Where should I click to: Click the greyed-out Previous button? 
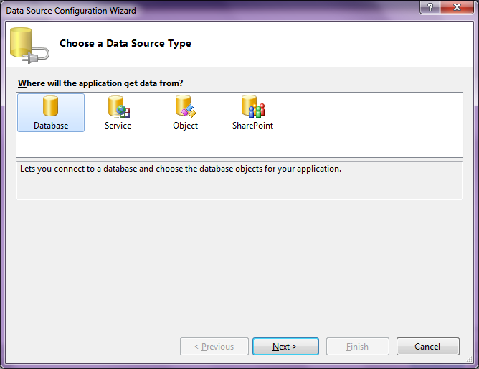click(x=214, y=347)
